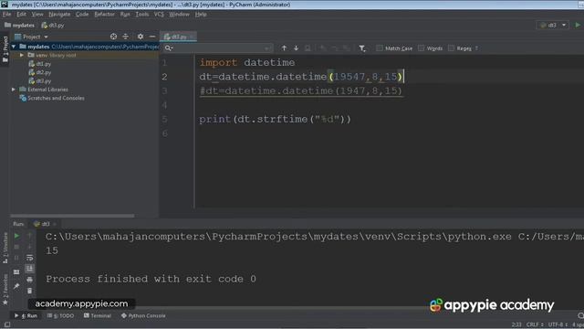584x329 pixels.
Task: Go to previous search occurrence arrow
Action: (x=284, y=48)
